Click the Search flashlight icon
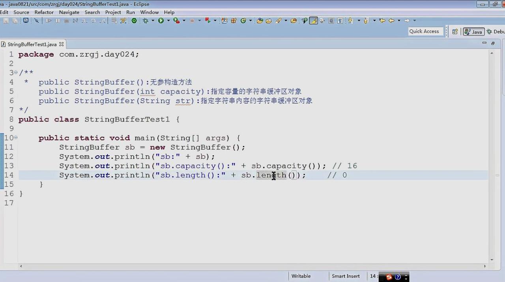Viewport: 505px width, 282px height. tap(279, 20)
